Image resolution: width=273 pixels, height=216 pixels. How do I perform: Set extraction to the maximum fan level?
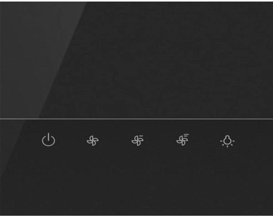click(182, 139)
